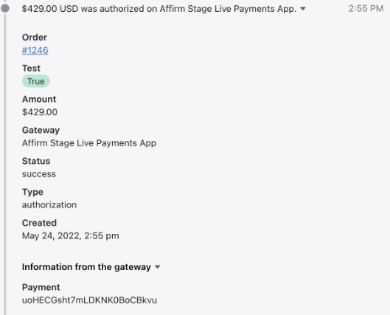Select the payment ID uoHECGsht7mLDKNK0BoCBkvu

click(89, 300)
